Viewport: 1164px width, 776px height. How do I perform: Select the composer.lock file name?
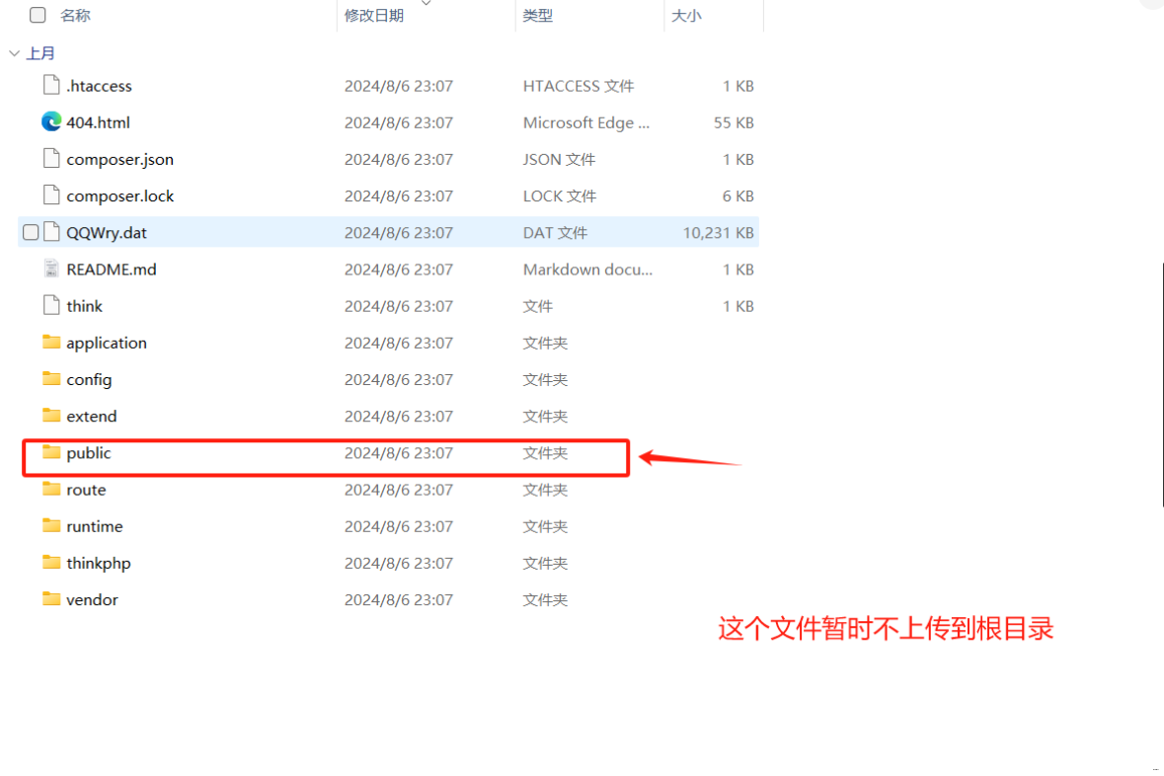coord(120,195)
